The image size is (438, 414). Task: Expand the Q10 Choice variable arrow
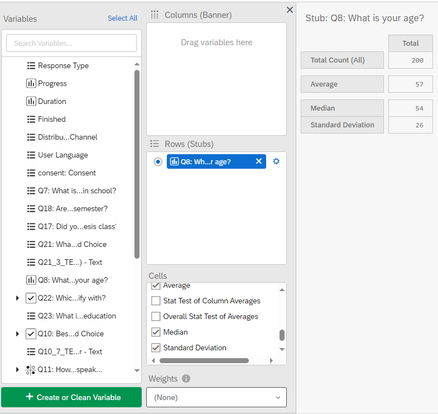[x=17, y=334]
